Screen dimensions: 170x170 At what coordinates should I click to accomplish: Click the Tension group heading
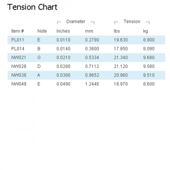pyautogui.click(x=132, y=22)
